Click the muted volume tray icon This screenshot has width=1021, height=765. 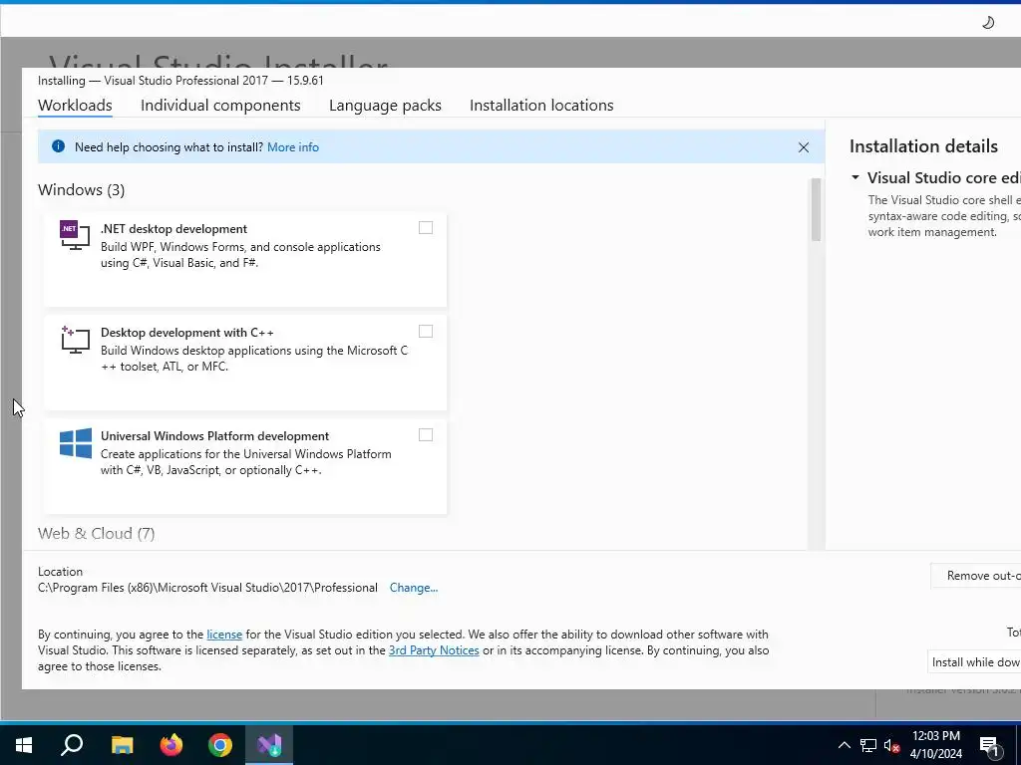coord(892,745)
